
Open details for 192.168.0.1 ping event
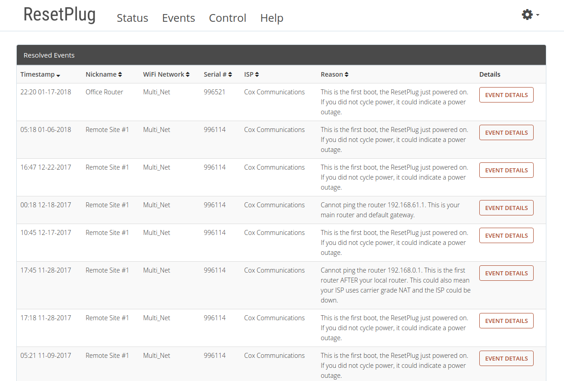pyautogui.click(x=506, y=273)
